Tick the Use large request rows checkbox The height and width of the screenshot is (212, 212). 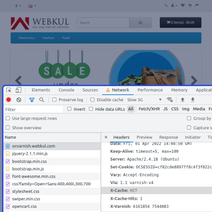8,118
